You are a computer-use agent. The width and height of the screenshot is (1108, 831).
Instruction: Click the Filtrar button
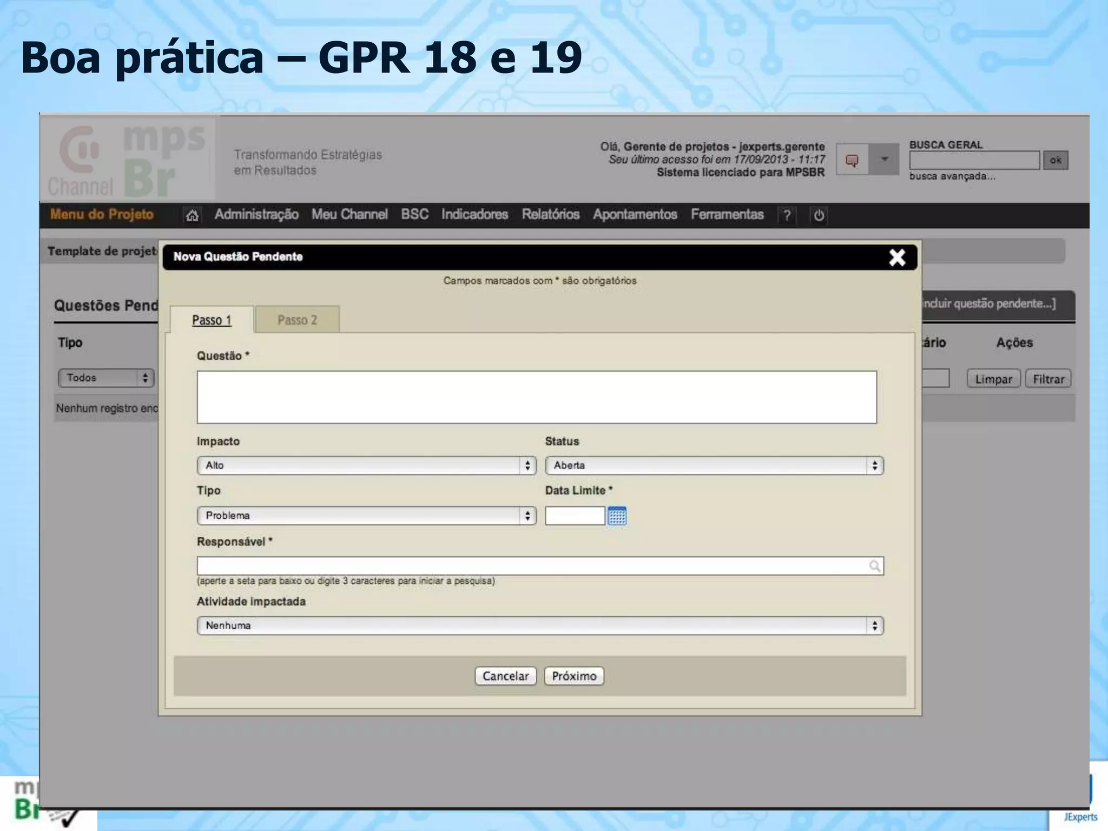tap(1048, 379)
